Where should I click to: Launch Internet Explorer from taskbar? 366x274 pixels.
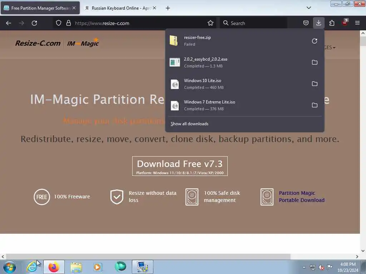tap(32, 267)
